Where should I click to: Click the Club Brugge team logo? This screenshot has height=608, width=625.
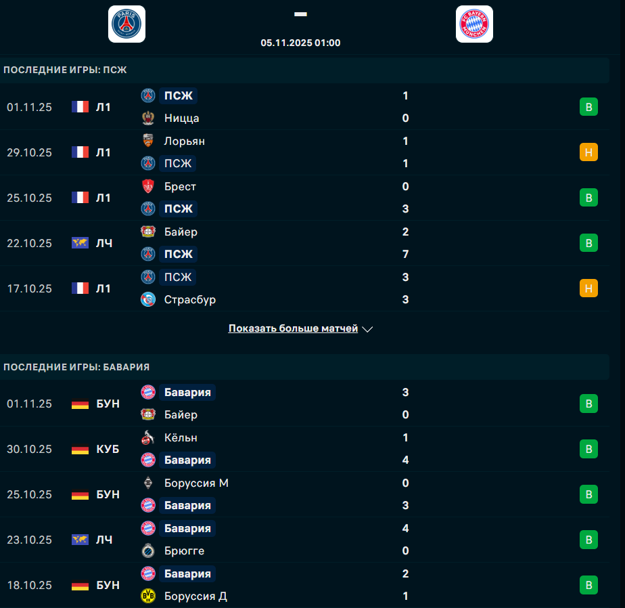coord(148,550)
